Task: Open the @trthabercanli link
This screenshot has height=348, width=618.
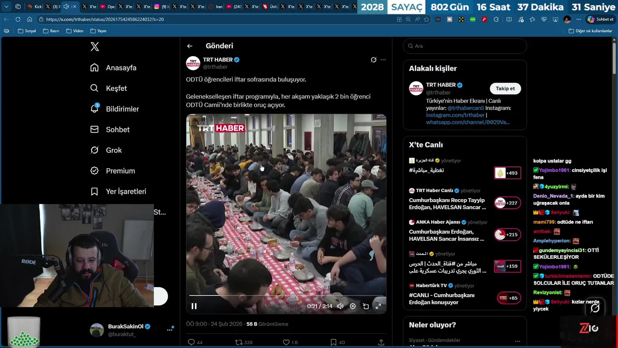Action: (x=465, y=108)
